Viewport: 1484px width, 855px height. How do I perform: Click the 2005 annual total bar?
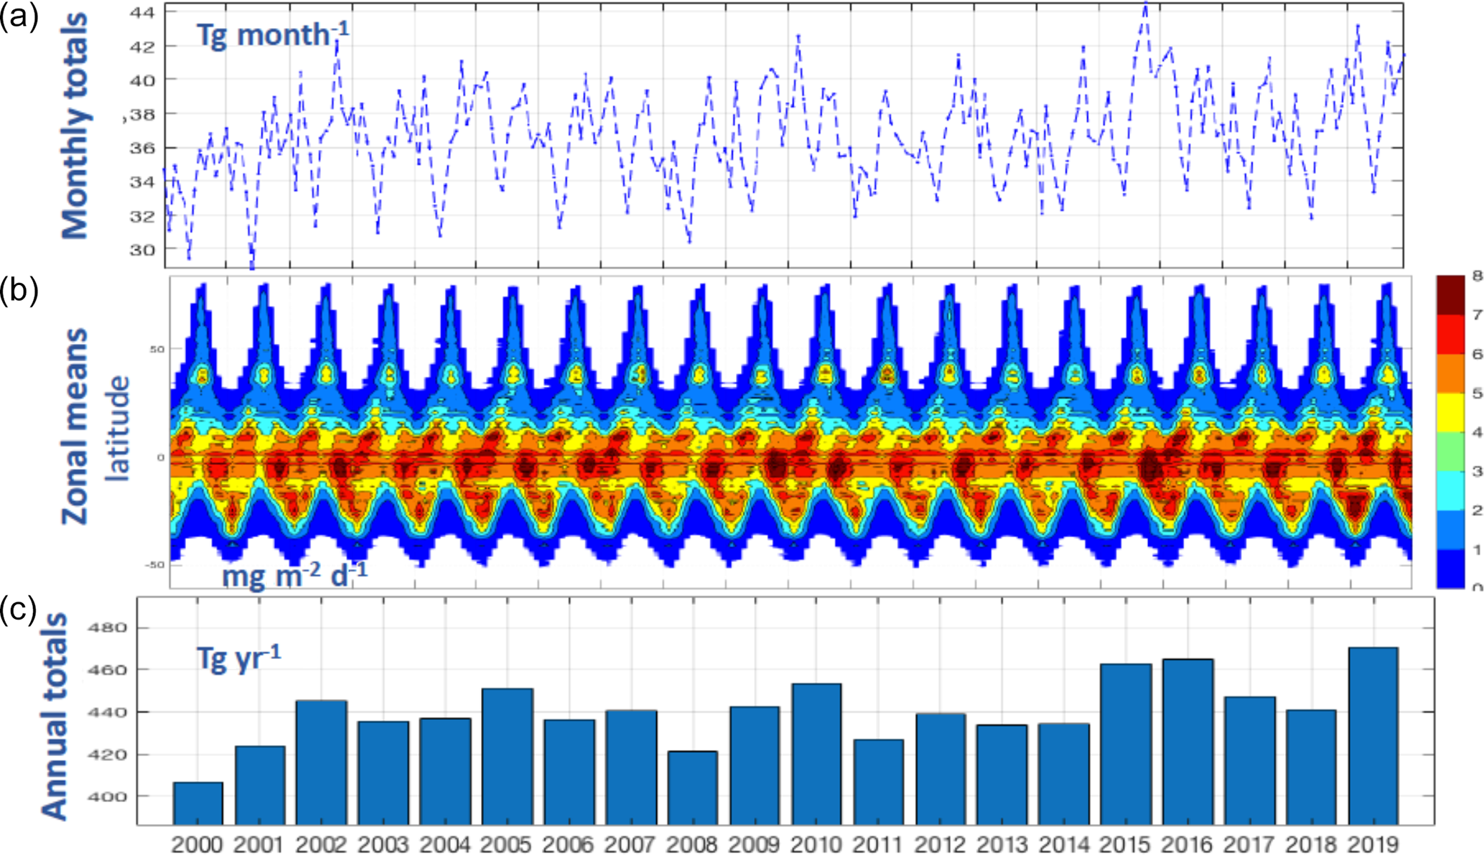pos(507,756)
